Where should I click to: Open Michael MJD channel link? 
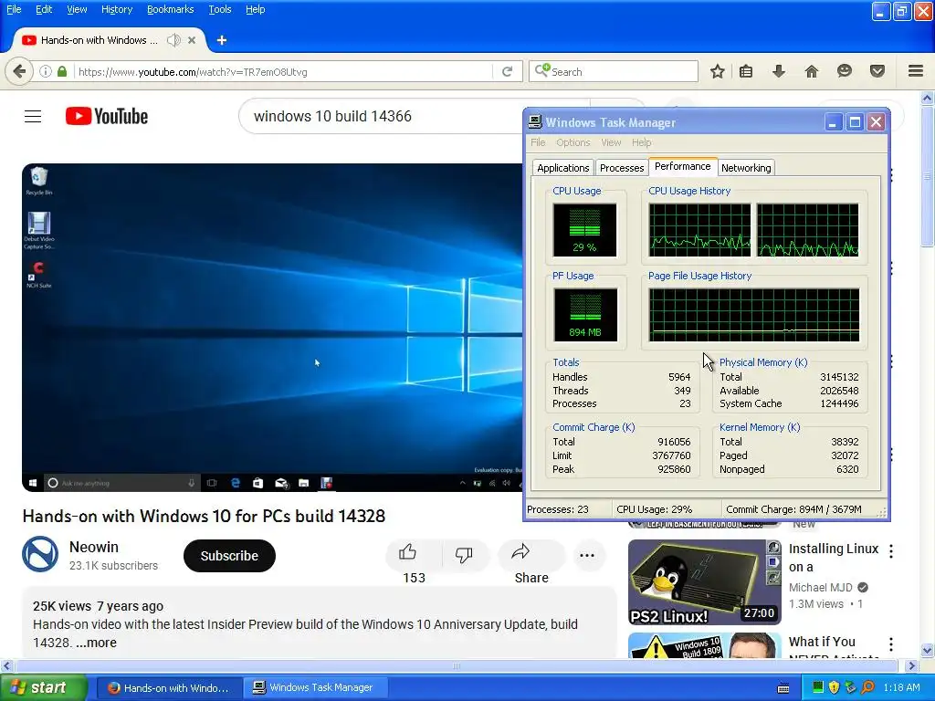pos(821,587)
